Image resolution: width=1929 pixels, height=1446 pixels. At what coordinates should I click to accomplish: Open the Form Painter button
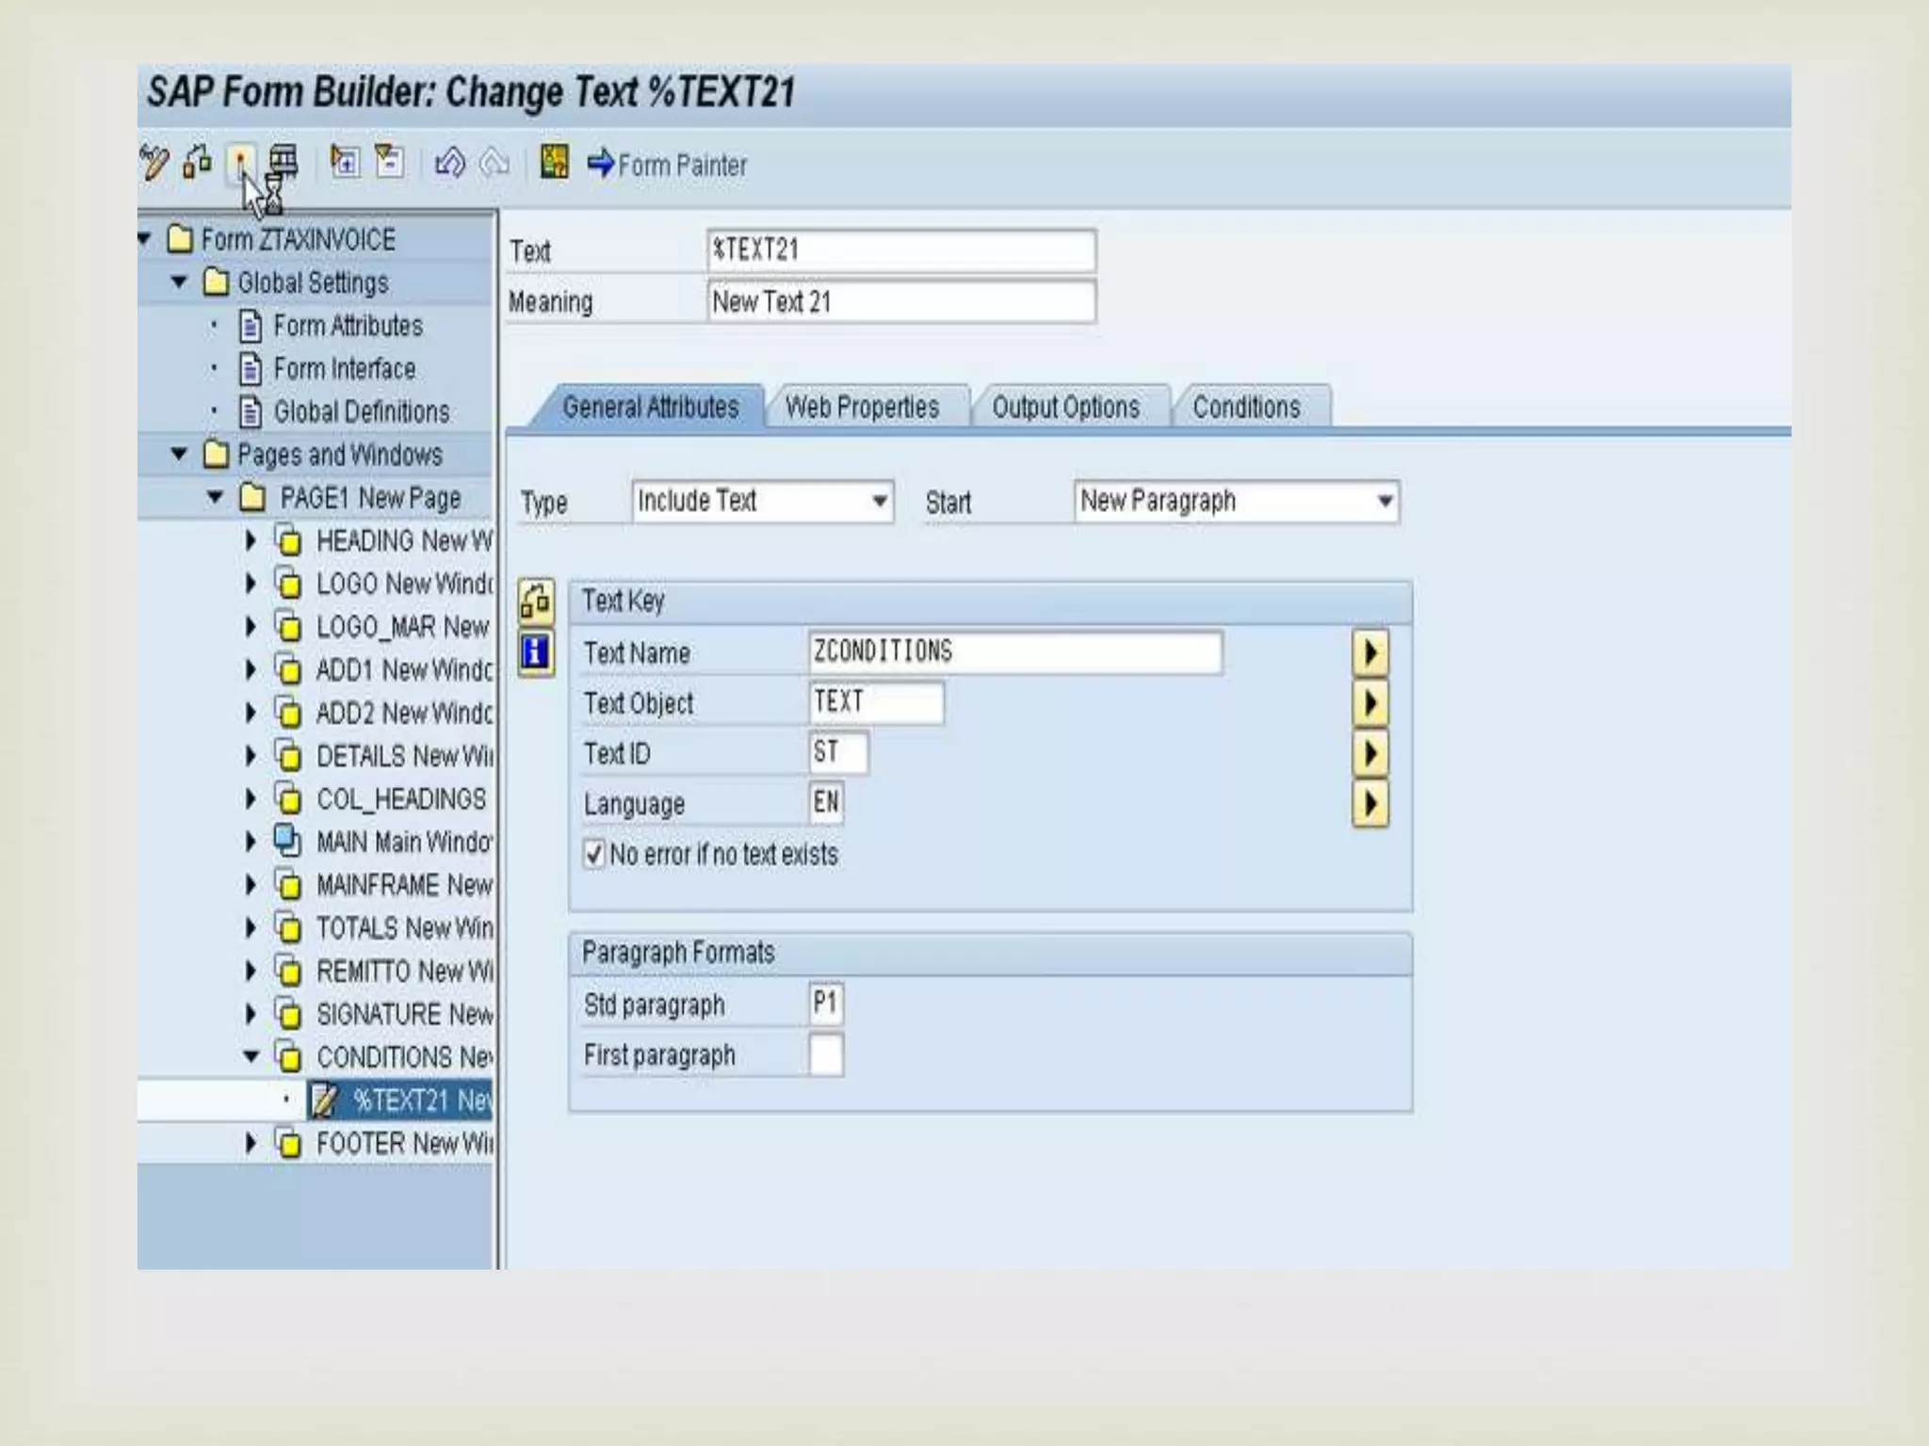coord(667,165)
